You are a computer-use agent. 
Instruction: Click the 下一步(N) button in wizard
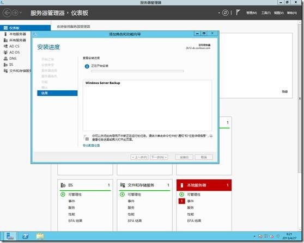(x=159, y=157)
